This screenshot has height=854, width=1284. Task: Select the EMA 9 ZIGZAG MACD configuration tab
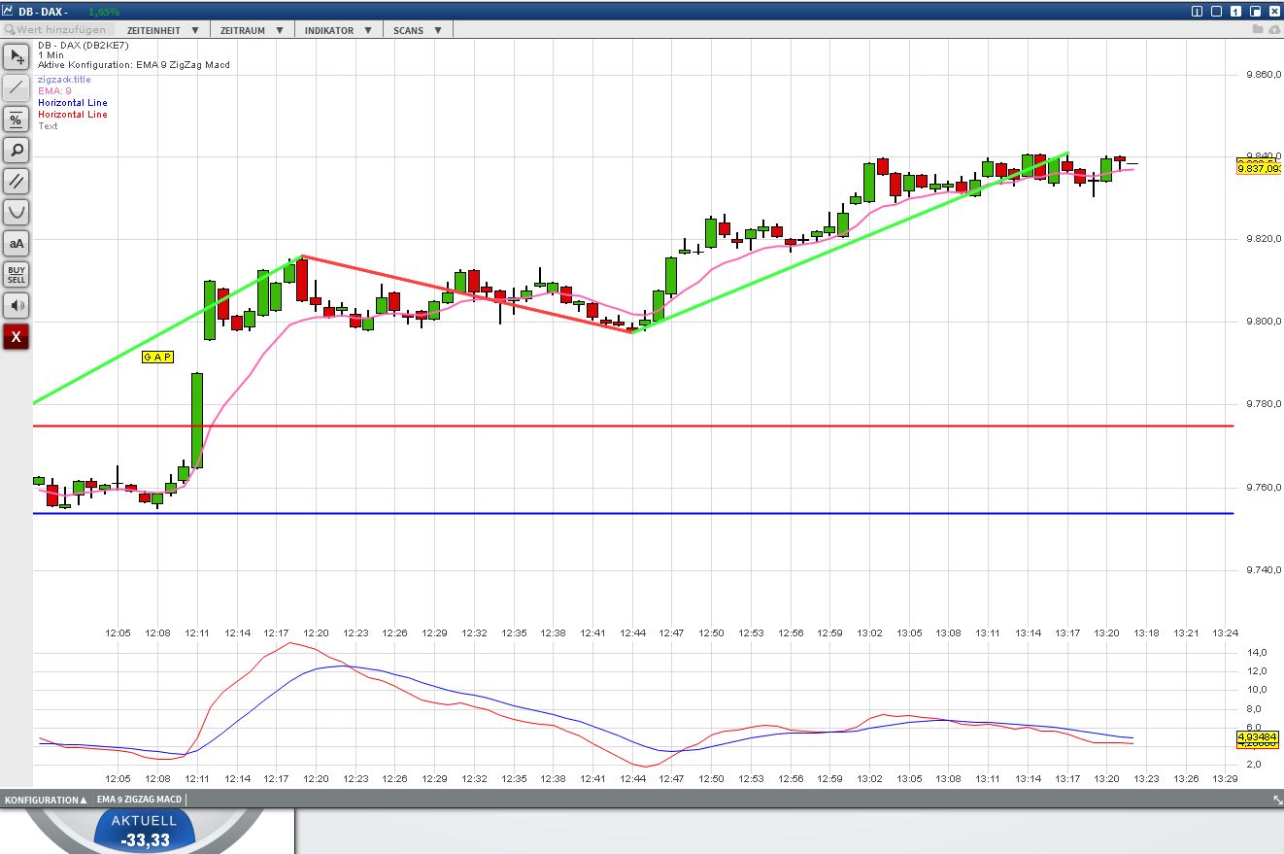click(139, 800)
